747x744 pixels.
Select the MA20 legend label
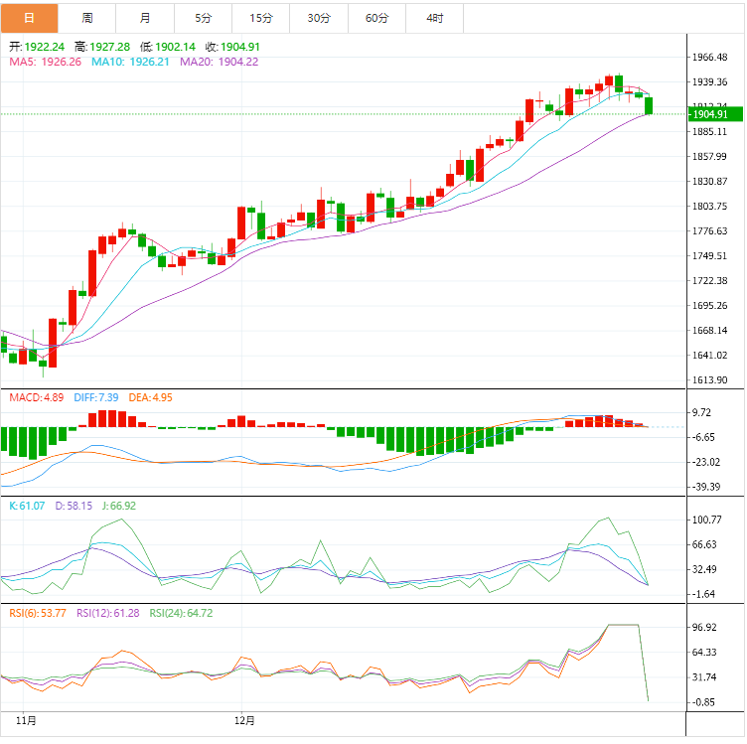pos(219,62)
